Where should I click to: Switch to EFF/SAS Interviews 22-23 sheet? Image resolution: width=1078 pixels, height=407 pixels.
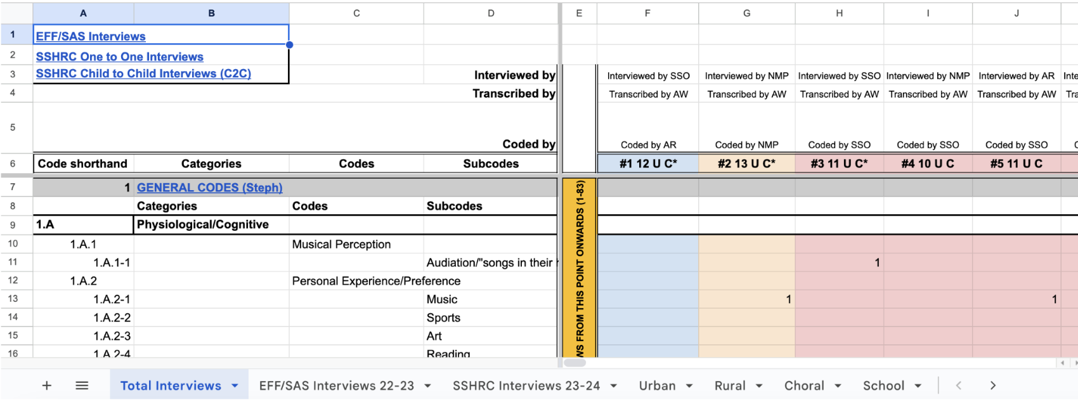(x=337, y=385)
